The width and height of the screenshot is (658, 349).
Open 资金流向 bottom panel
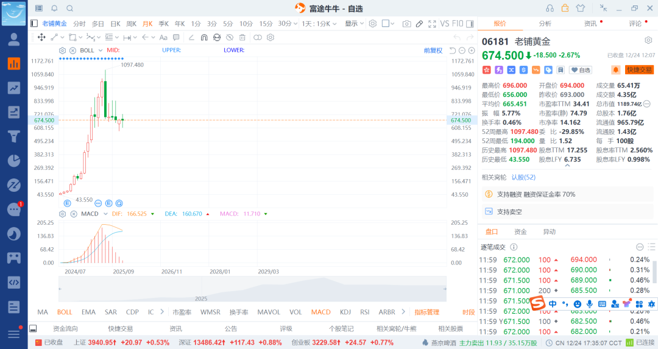pyautogui.click(x=65, y=328)
